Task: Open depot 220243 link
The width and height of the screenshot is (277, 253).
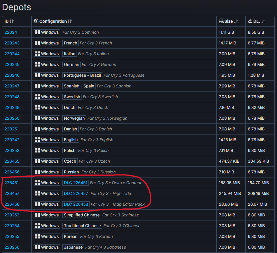Action: pos(12,43)
